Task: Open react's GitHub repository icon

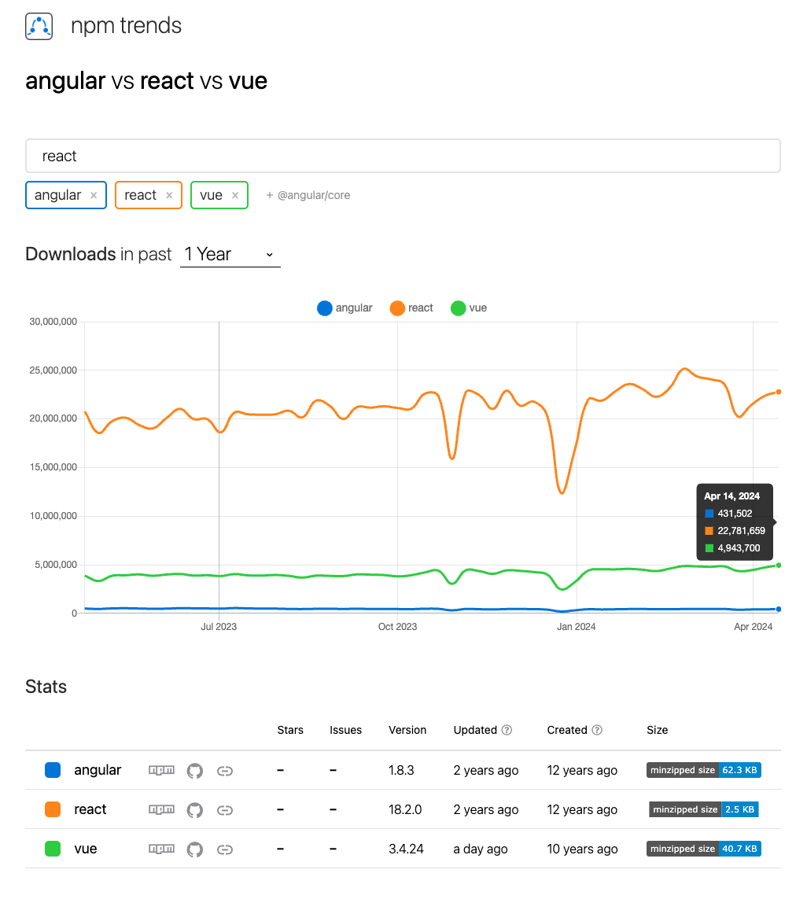Action: (194, 809)
